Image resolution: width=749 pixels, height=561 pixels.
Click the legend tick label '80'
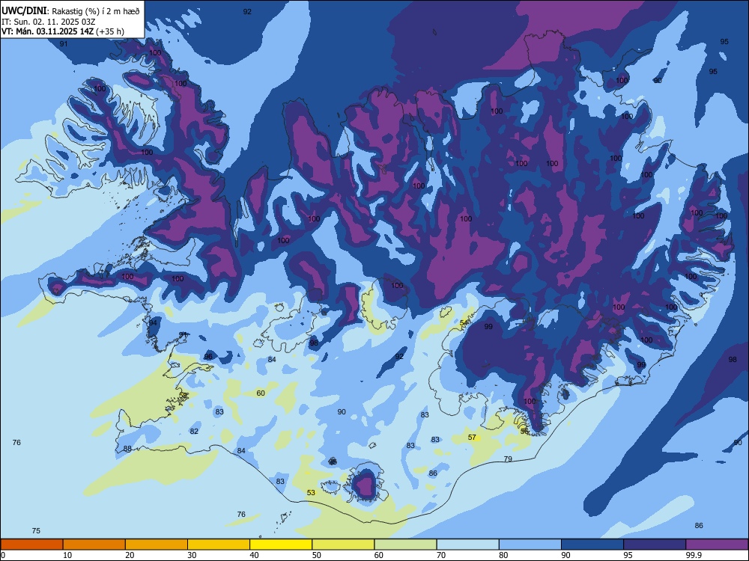click(504, 555)
